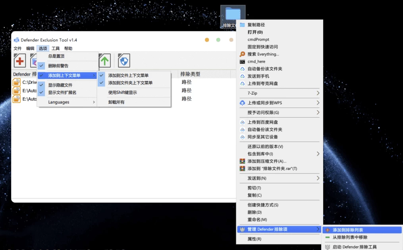Click the green window control dot
403x250 pixels.
218,40
